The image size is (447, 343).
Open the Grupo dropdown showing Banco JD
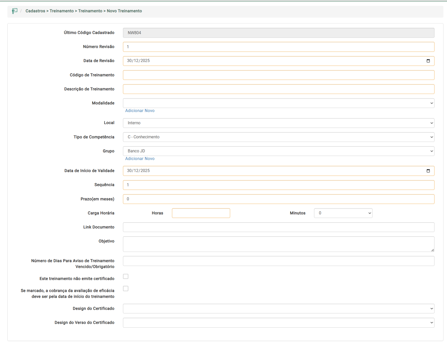click(278, 151)
